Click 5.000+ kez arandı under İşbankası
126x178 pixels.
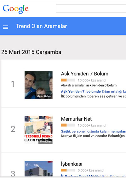click(91, 170)
